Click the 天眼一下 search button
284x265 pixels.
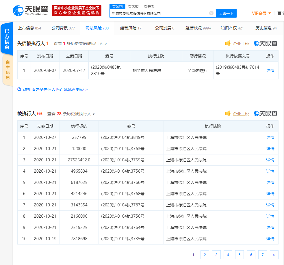226,13
